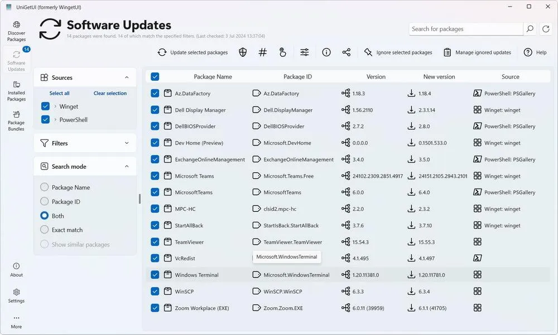Click the ID tag icon beside Zoom.Zoom.EXE
This screenshot has width=558, height=335.
point(257,308)
